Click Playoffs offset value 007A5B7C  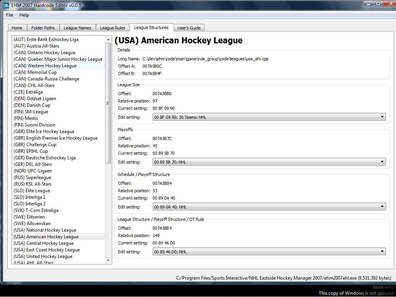pos(162,138)
